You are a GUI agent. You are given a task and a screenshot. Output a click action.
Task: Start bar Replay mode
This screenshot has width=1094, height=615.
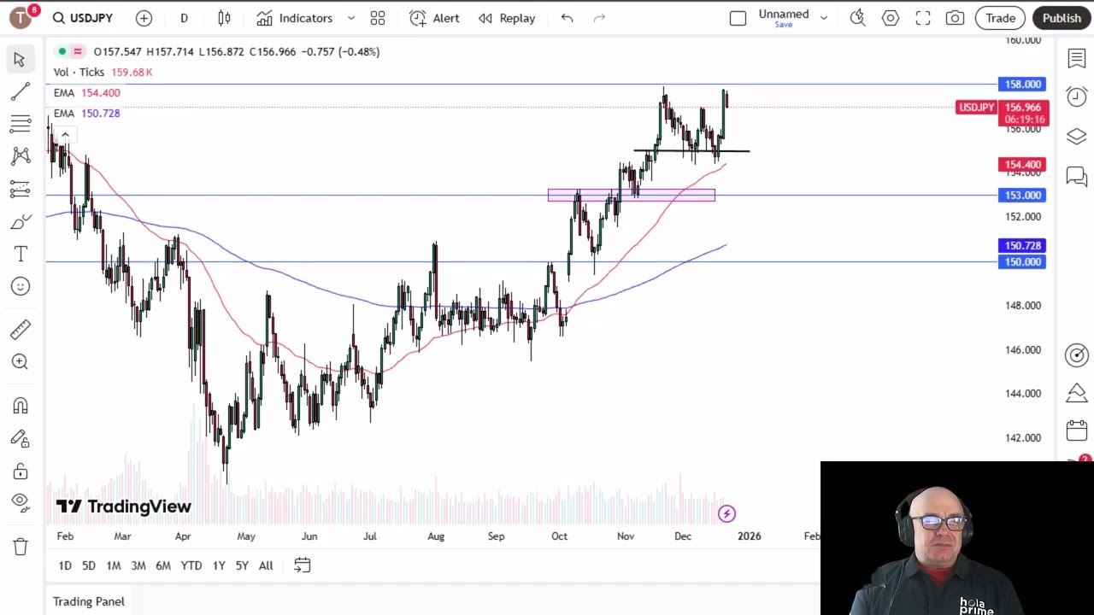(x=507, y=18)
